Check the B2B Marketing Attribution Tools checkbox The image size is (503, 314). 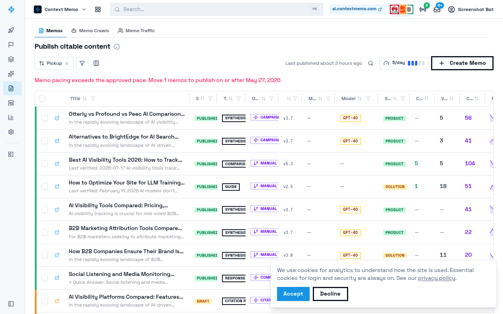45,232
